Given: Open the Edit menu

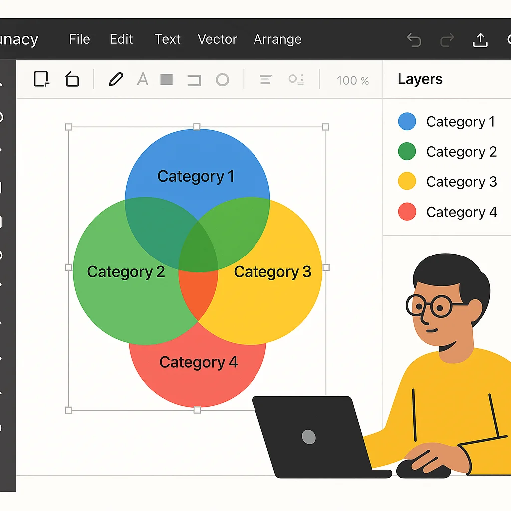Looking at the screenshot, I should (x=121, y=39).
